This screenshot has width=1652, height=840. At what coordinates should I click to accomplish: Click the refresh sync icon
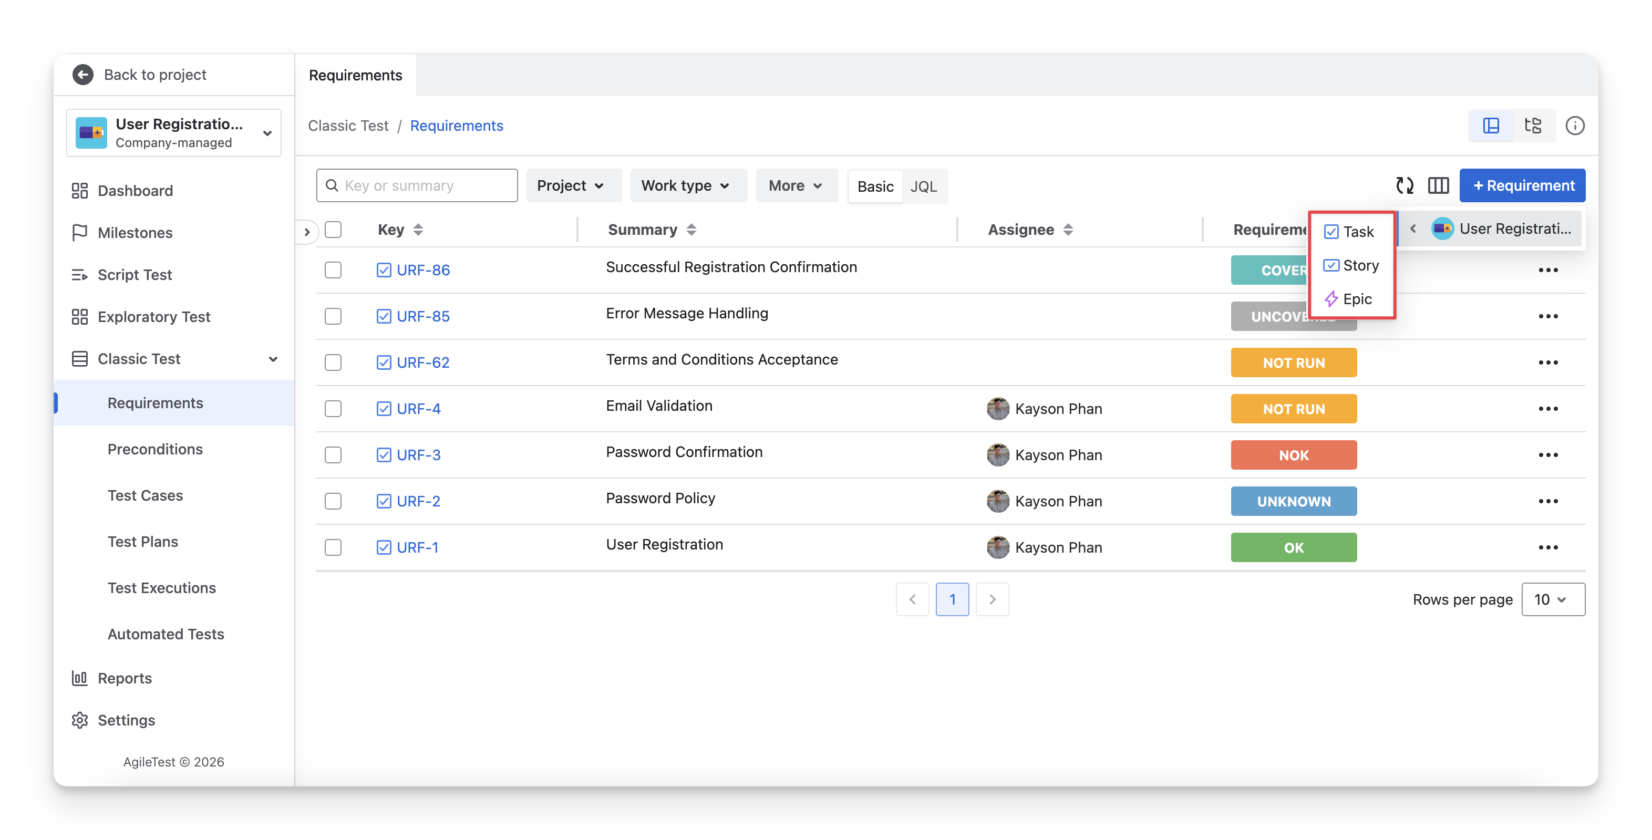pos(1405,185)
